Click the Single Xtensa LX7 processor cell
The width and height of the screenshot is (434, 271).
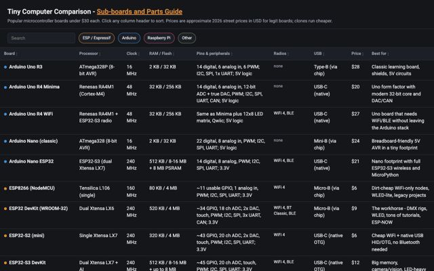[x=98, y=235]
